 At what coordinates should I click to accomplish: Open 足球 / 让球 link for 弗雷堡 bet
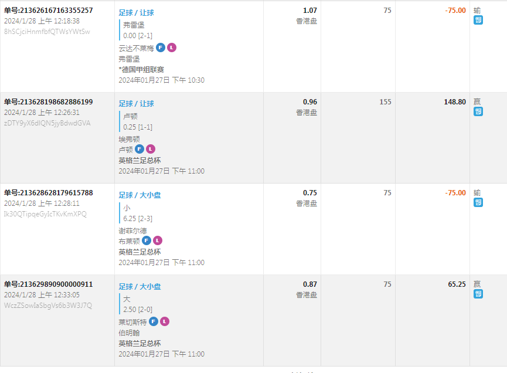[136, 13]
